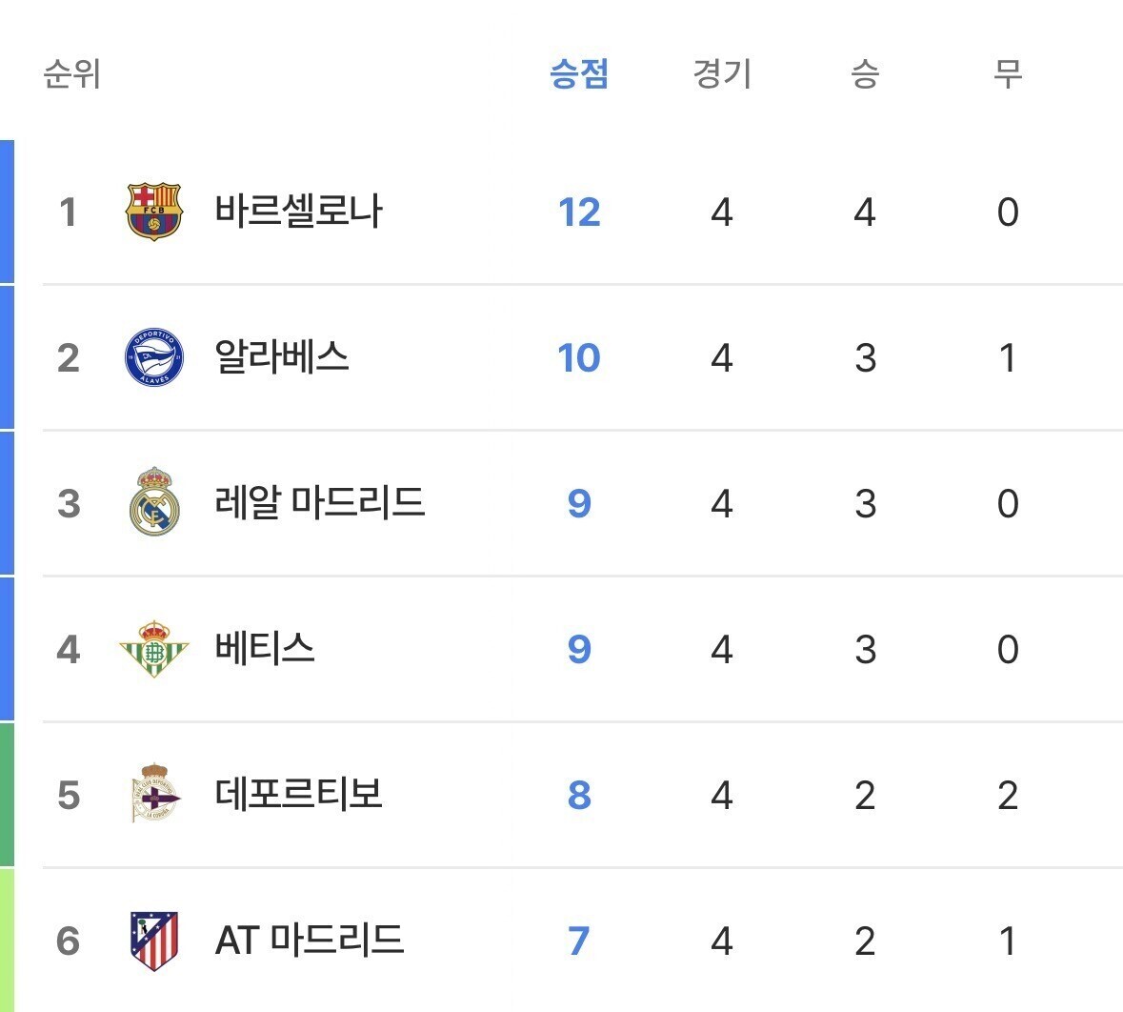Screen dimensions: 1123x1012
Task: Select the 경기 column header
Action: (722, 73)
